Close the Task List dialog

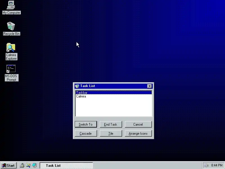point(149,86)
